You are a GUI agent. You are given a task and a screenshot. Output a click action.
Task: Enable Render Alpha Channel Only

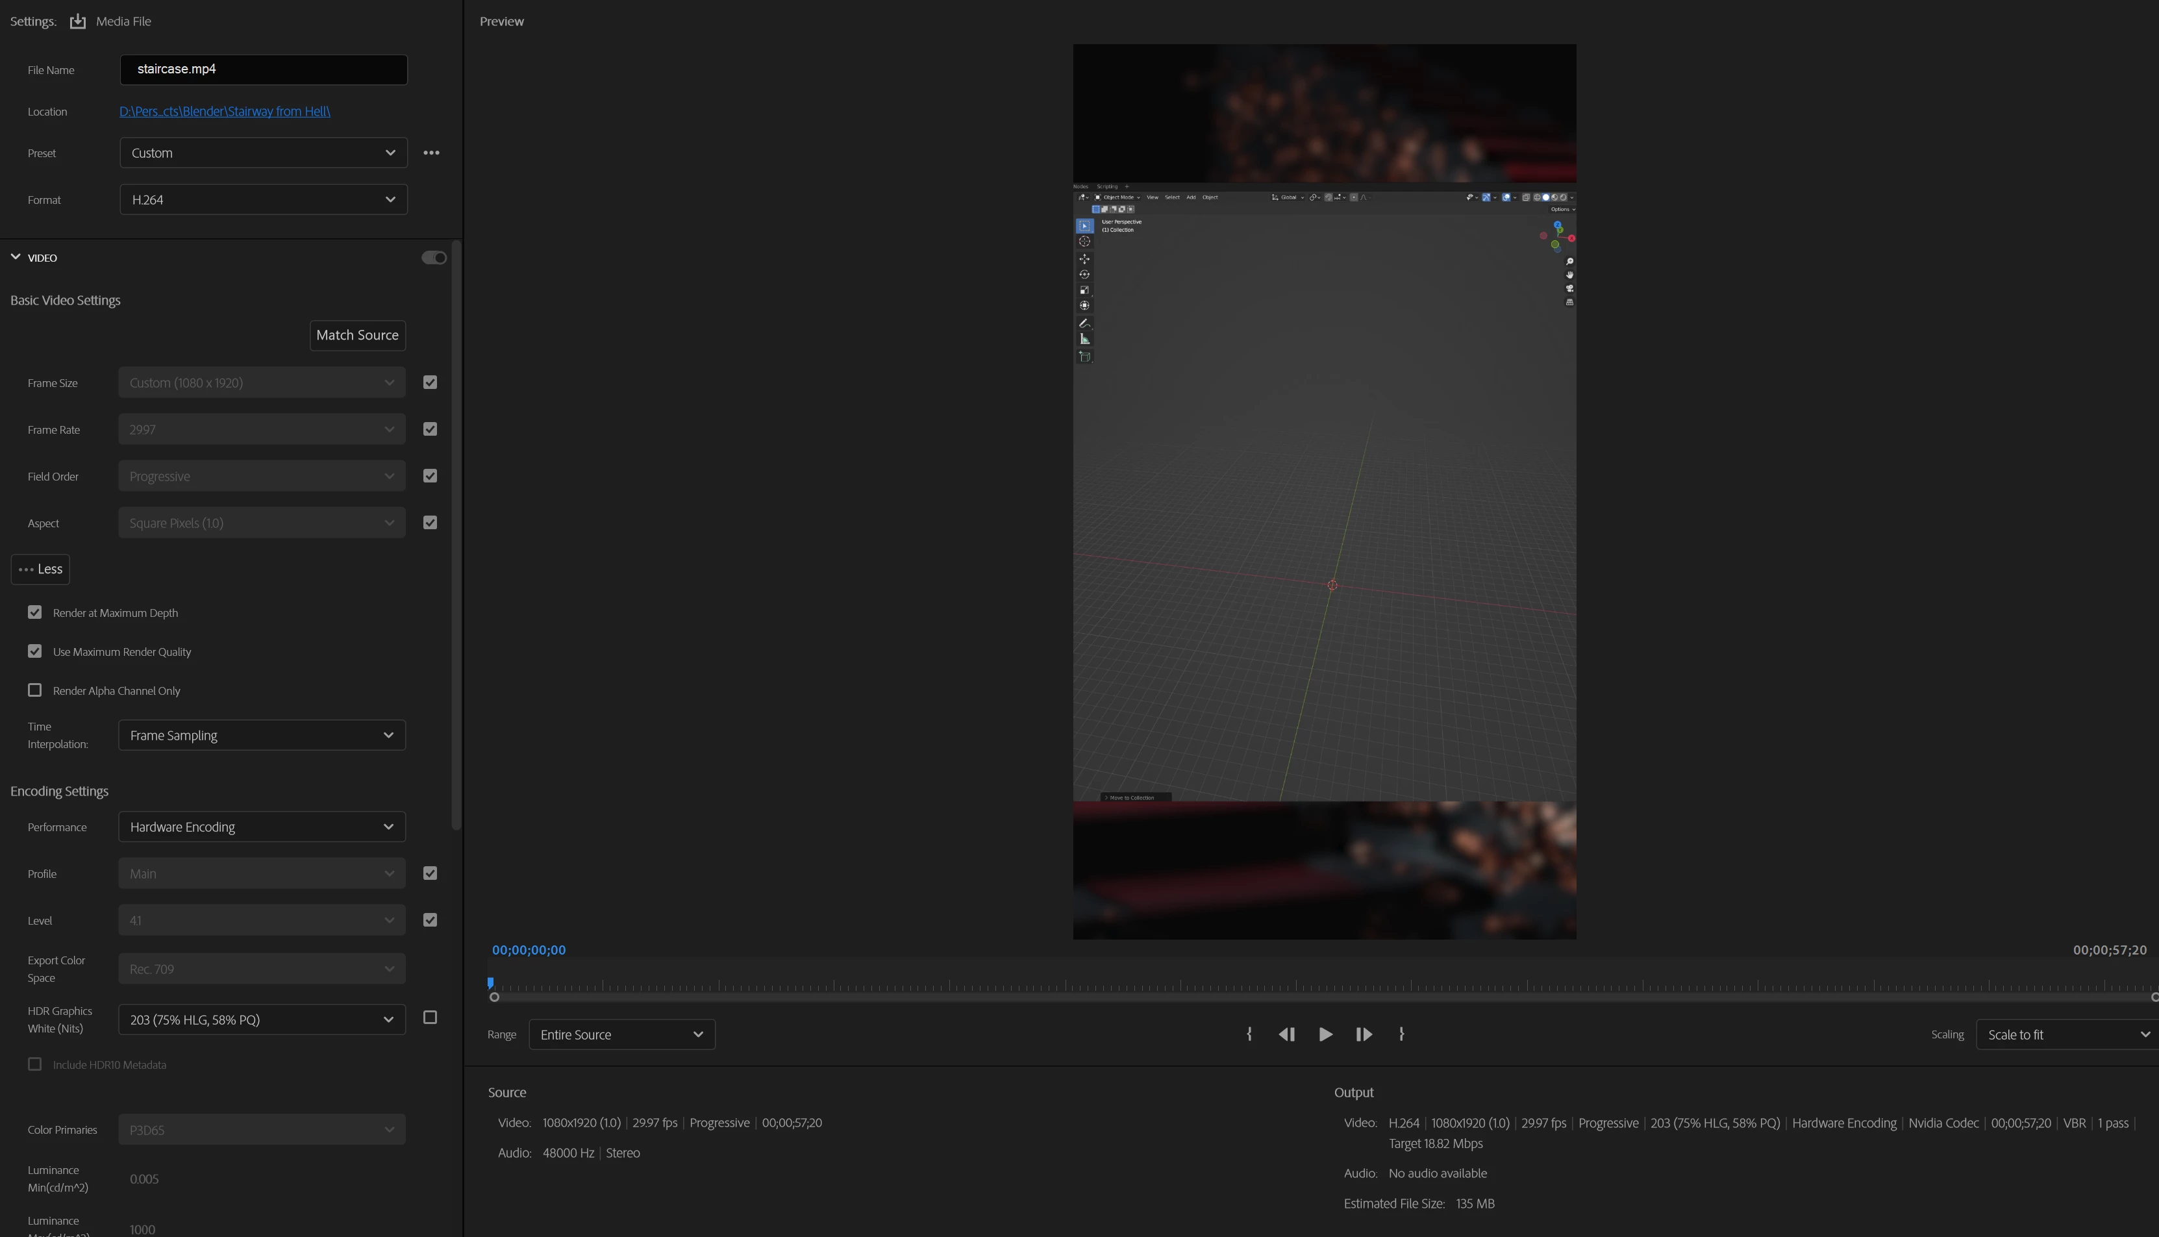[x=35, y=690]
